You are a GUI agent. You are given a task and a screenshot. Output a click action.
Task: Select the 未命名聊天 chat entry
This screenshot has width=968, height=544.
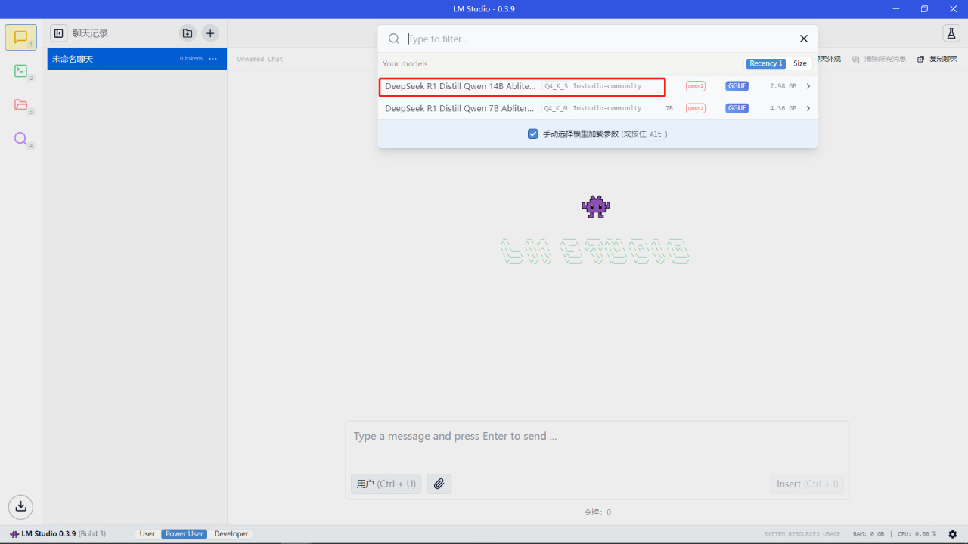137,59
